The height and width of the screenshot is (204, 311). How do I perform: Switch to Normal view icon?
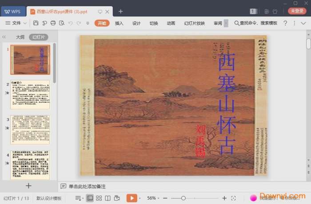click(90, 198)
